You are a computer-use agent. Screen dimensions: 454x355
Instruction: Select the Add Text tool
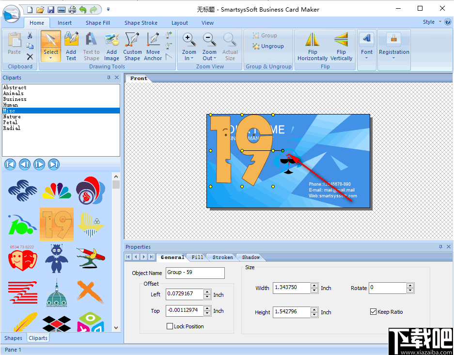pyautogui.click(x=71, y=46)
